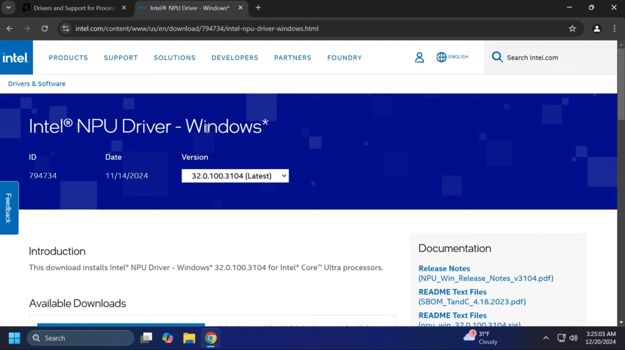Open a new tab with the plus button
This screenshot has height=350, width=625.
[258, 7]
